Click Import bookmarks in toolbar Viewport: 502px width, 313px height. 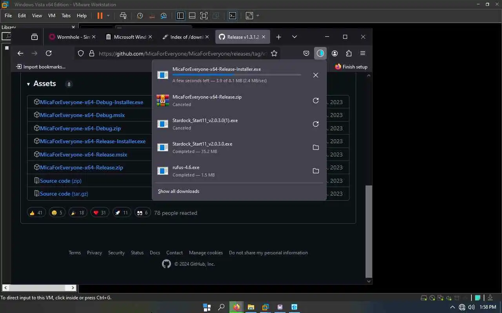(x=41, y=67)
